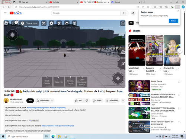Open Copilot sidebar icon

183,7
